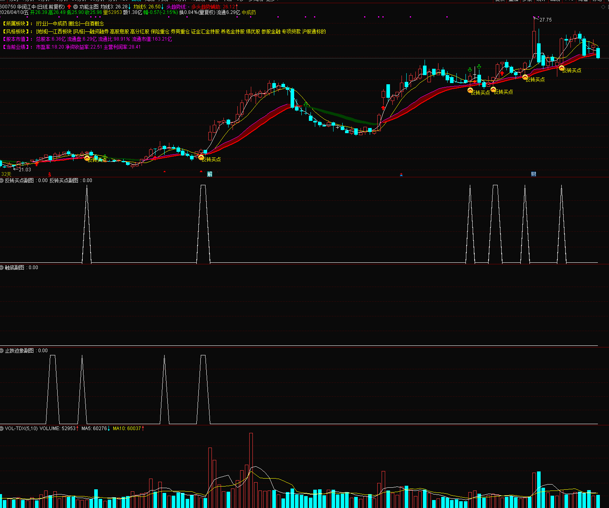The width and height of the screenshot is (609, 508).
Task: Select the 反转买点 coin icon before the big rally
Action: (201, 158)
